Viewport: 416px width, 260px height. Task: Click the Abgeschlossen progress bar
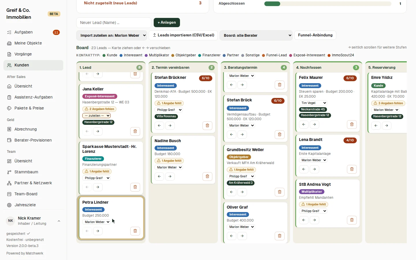tap(328, 4)
